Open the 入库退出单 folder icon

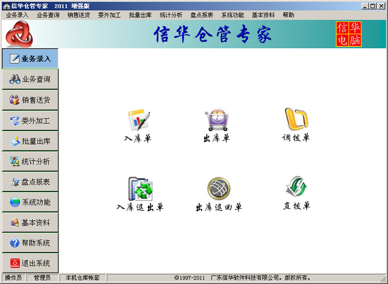[140, 189]
